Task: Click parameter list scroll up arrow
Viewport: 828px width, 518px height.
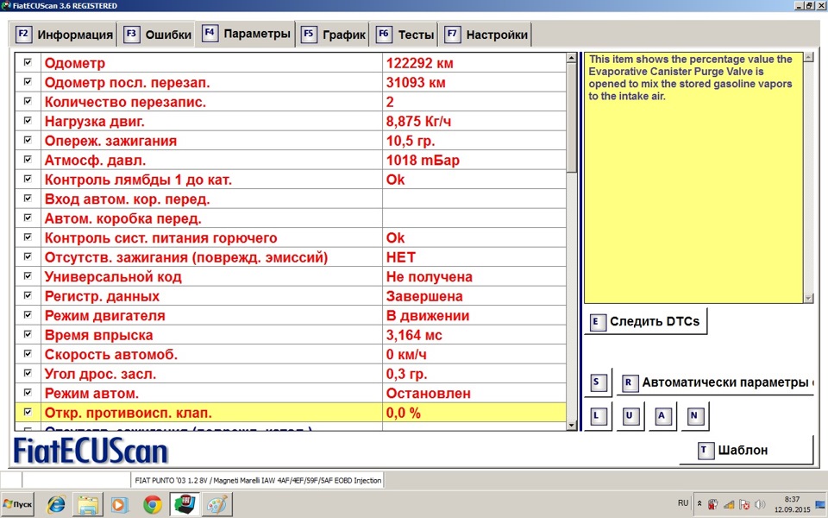Action: point(571,58)
